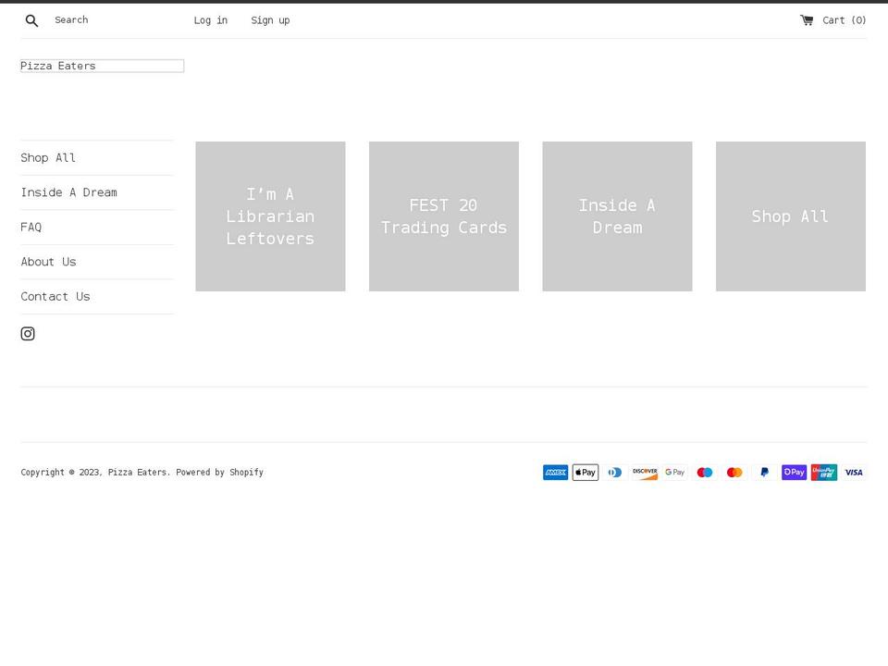Screen dimensions: 888x666
Task: Click Pizza Eaters link in footer copyright
Action: coord(137,473)
